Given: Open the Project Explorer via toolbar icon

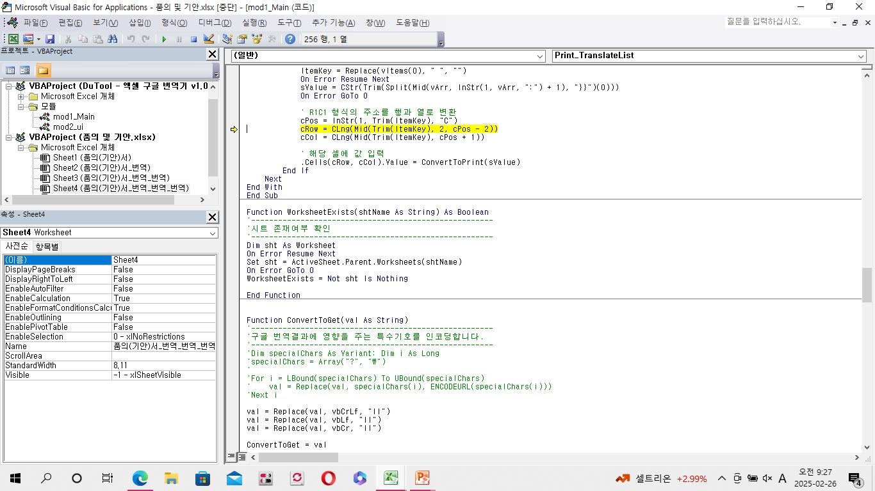Looking at the screenshot, I should coord(227,39).
